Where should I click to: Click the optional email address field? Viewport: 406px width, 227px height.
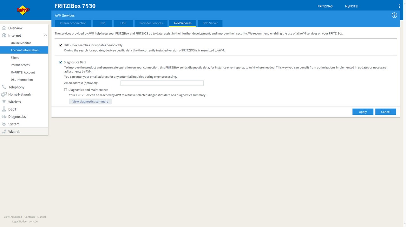tap(162, 83)
